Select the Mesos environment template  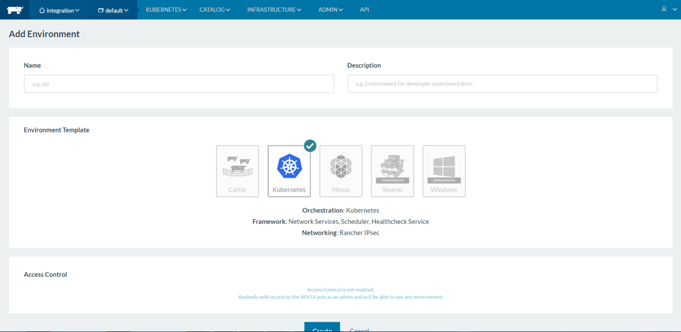[x=341, y=171]
